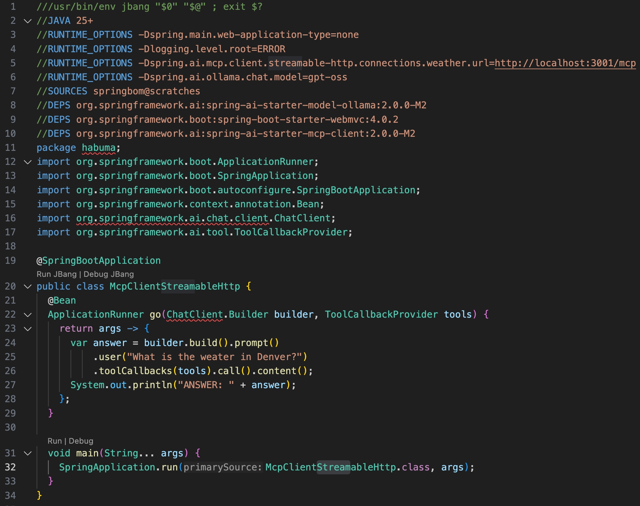Click the primarySource inlay hint on line 32

click(222, 467)
